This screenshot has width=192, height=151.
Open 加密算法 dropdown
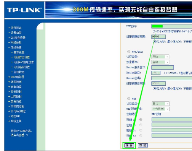[160, 62]
